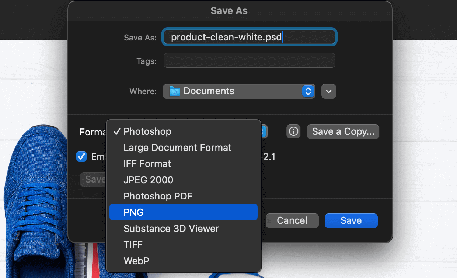Click the blue up/down stepper on Where popup

pos(308,91)
